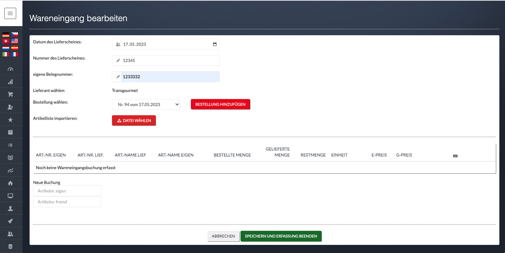505x253 pixels.
Task: Click Speichern und Erfassung beenden
Action: (281, 236)
